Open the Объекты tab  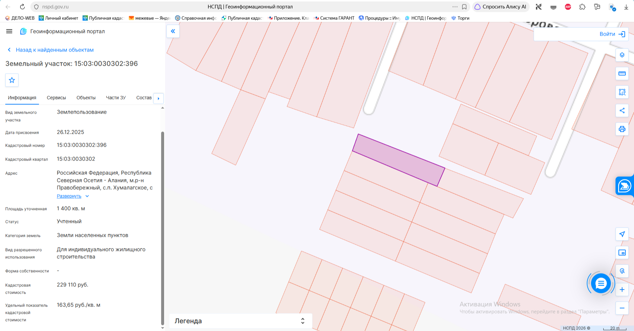(86, 98)
